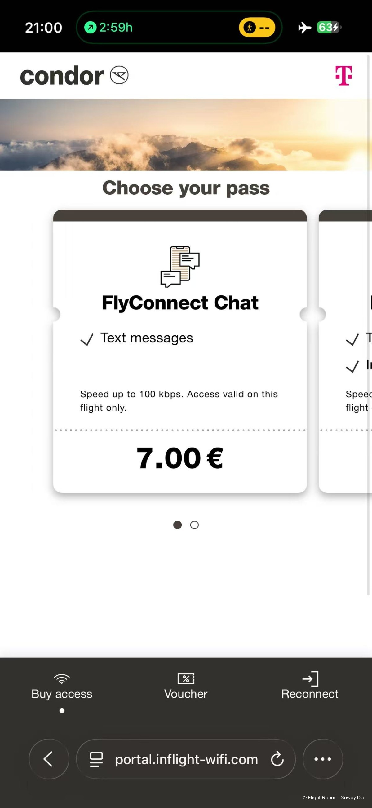
Task: Choose the 7.00 € FlyConnect Chat pass
Action: tap(180, 458)
